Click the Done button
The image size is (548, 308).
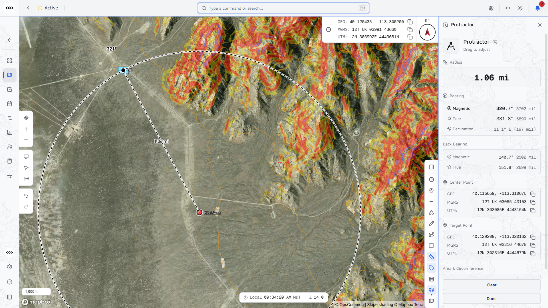[x=491, y=299]
